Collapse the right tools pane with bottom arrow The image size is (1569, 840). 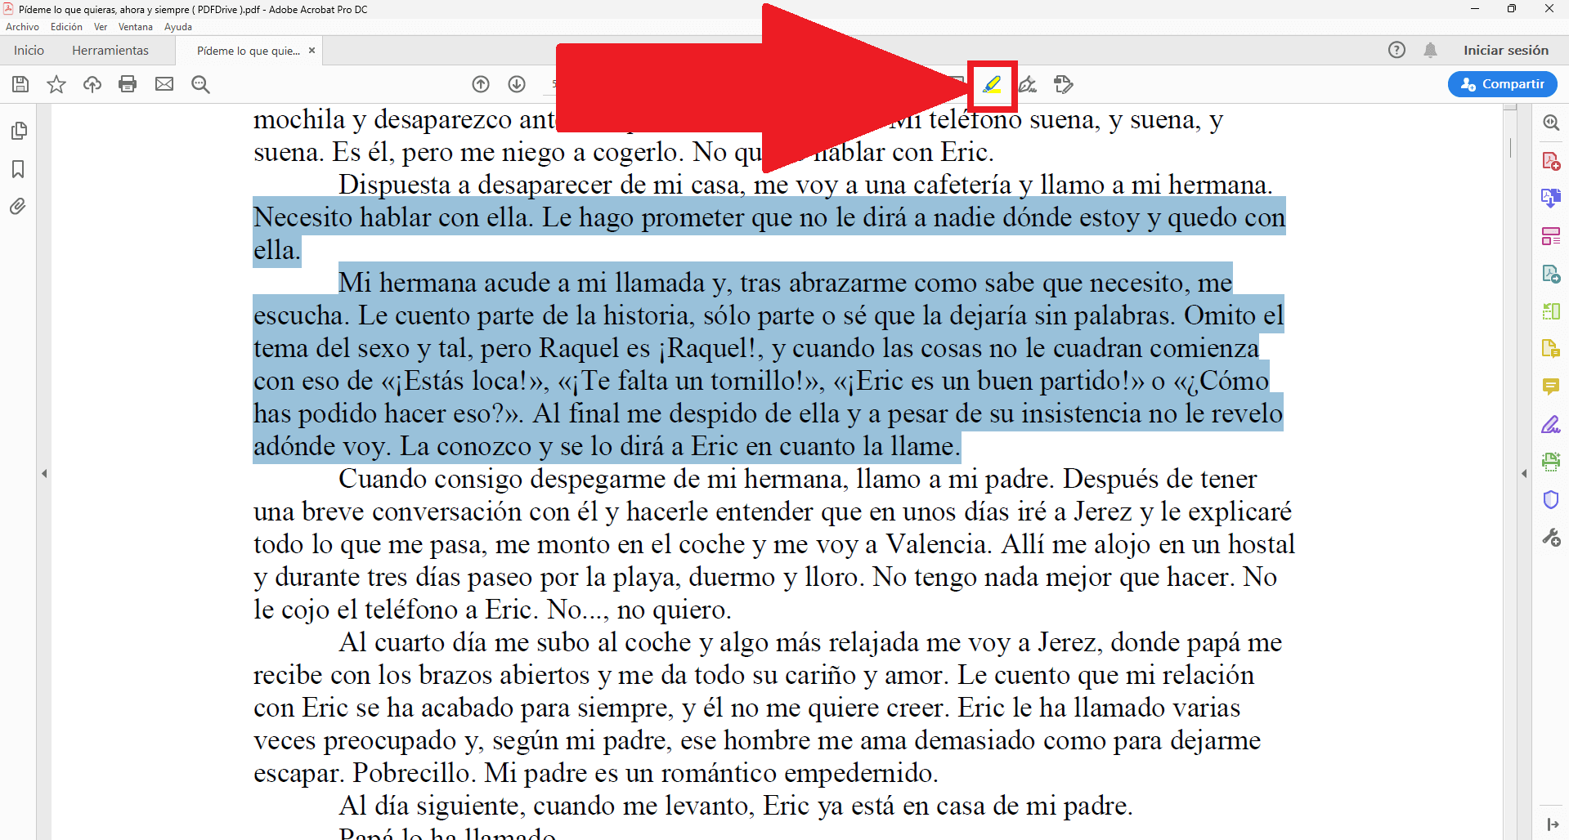[x=1553, y=824]
